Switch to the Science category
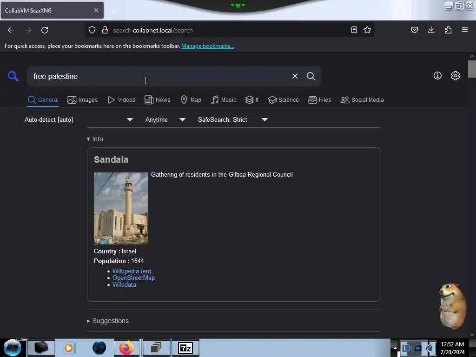This screenshot has height=357, width=476. point(283,100)
